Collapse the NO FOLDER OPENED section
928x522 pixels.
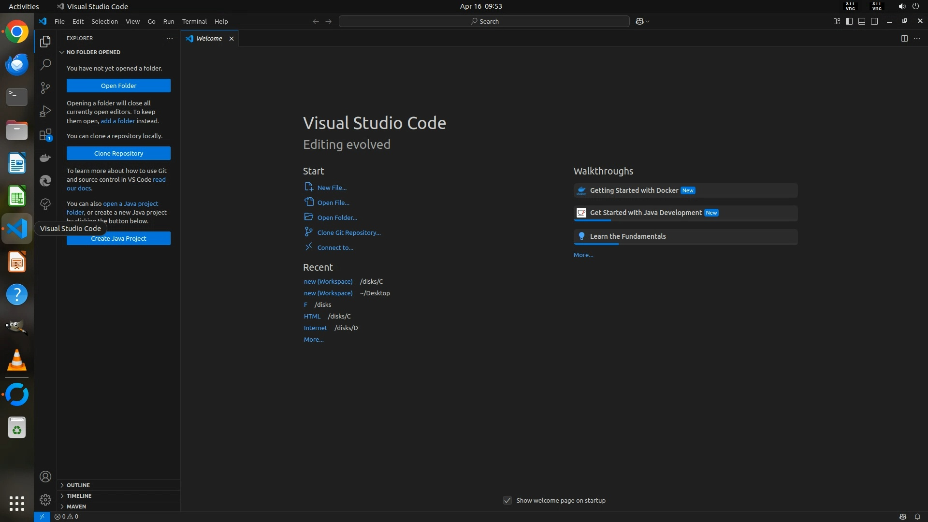tap(93, 52)
